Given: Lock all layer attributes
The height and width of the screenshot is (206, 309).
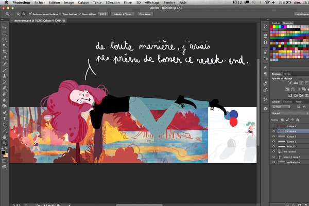Looking at the screenshot, I should [x=298, y=120].
